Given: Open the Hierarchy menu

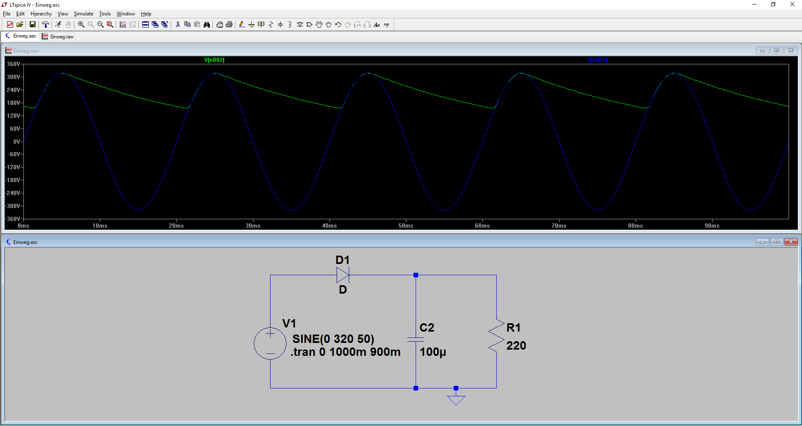Looking at the screenshot, I should 41,14.
